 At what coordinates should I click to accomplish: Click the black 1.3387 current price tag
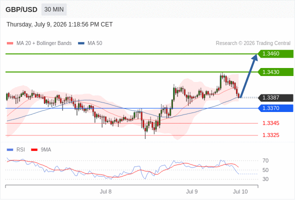click(275, 97)
